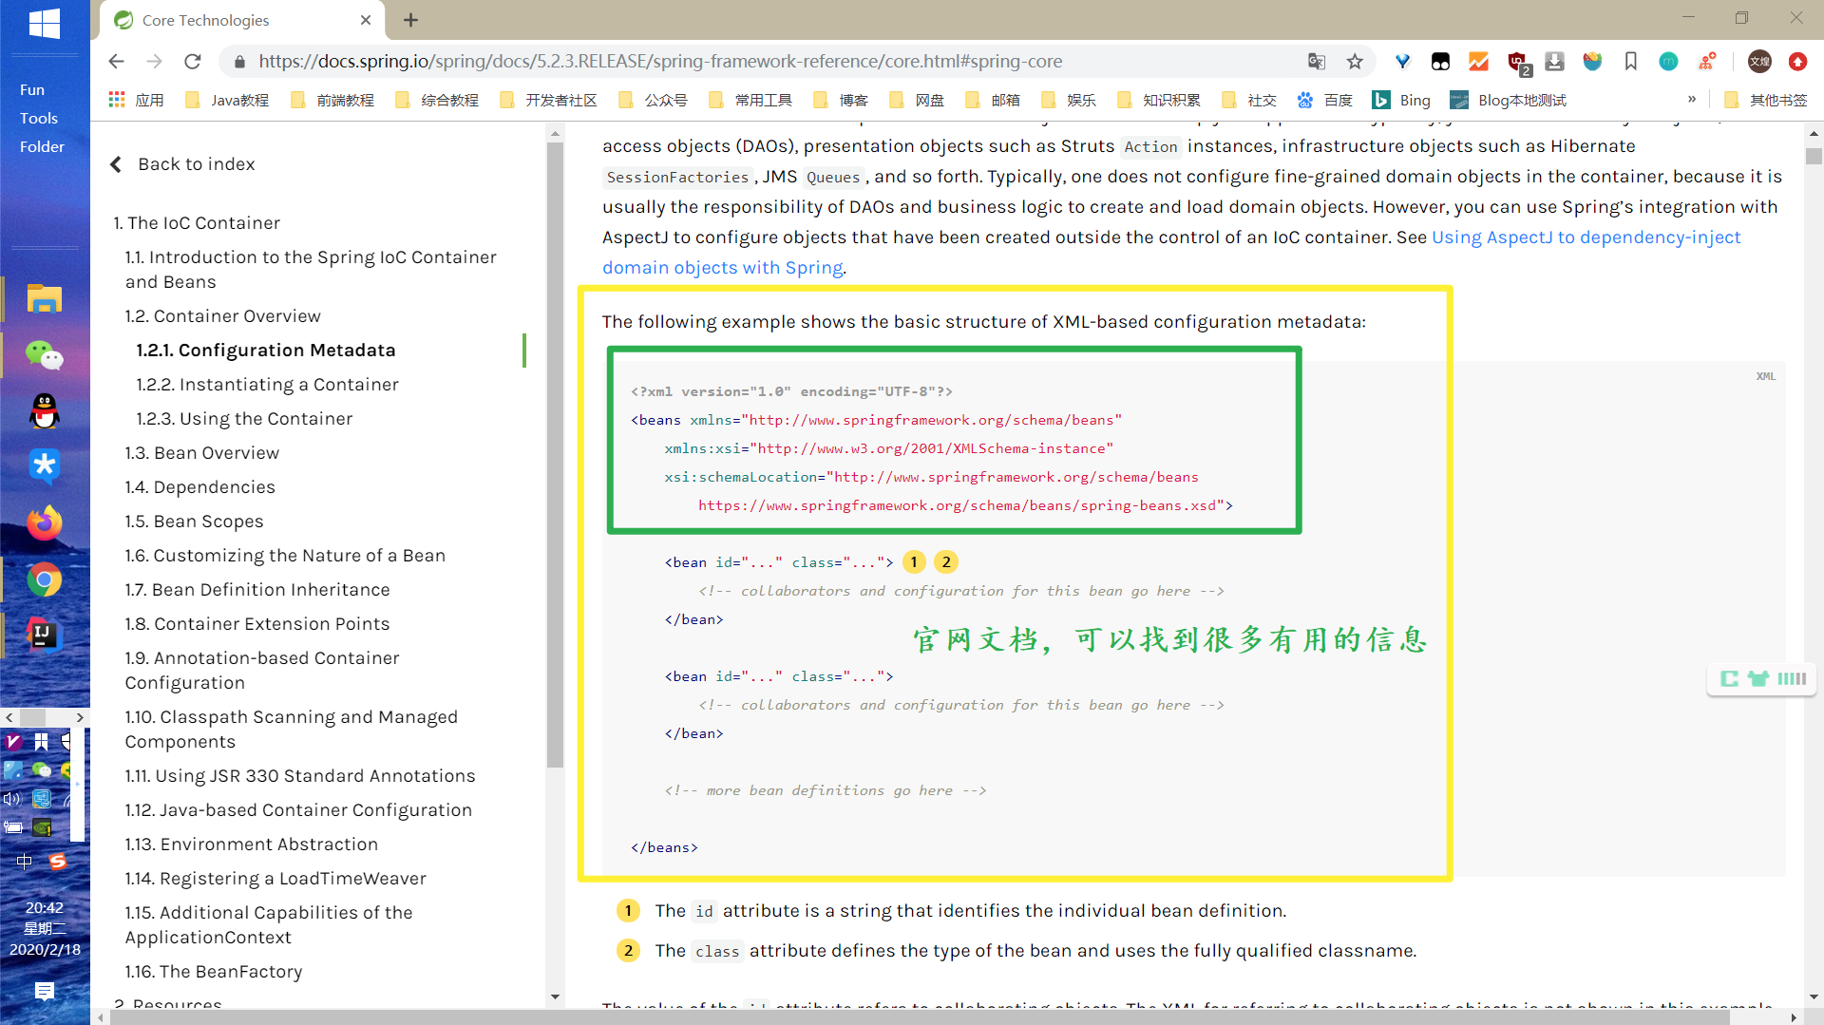
Task: Go to 1.16. The BeanFactory
Action: point(214,972)
